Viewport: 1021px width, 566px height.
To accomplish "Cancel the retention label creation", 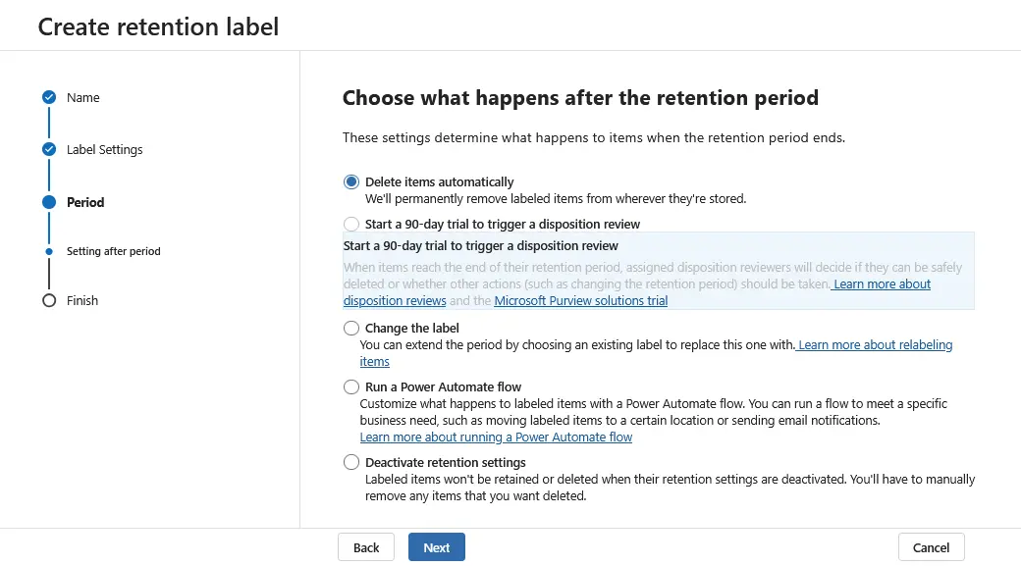I will coord(931,546).
